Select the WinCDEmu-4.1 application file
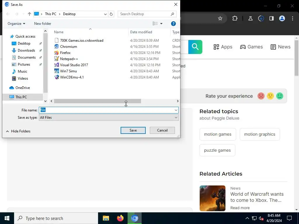Viewport: 299px width, 224px height. (72, 77)
